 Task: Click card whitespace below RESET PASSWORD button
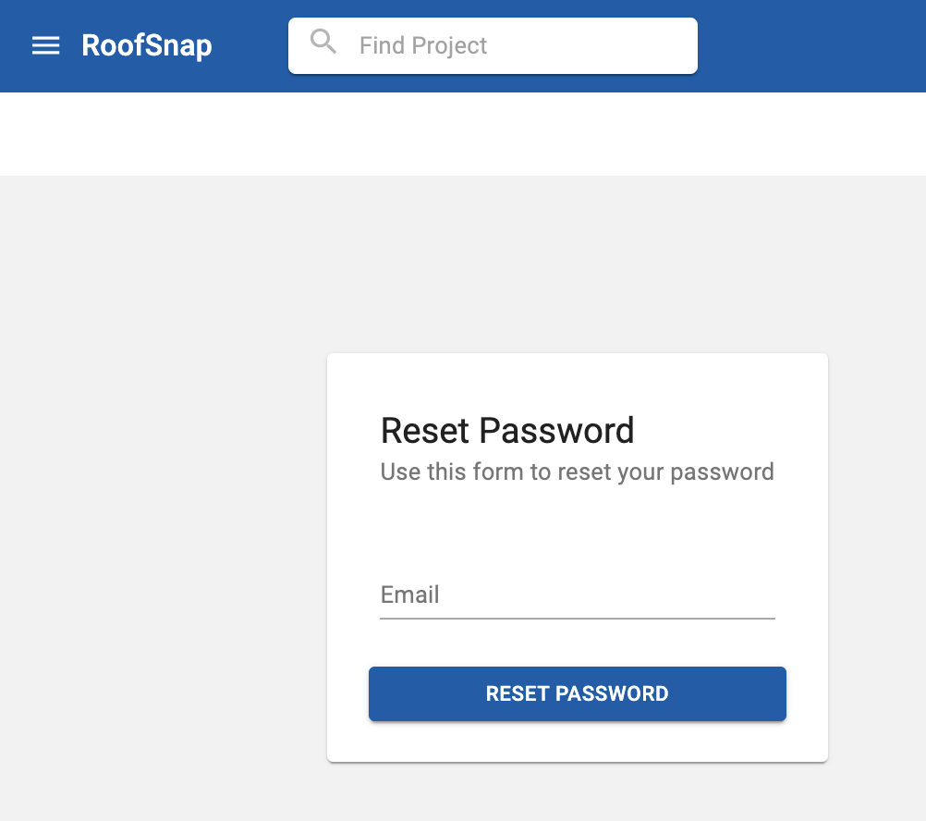(x=577, y=741)
